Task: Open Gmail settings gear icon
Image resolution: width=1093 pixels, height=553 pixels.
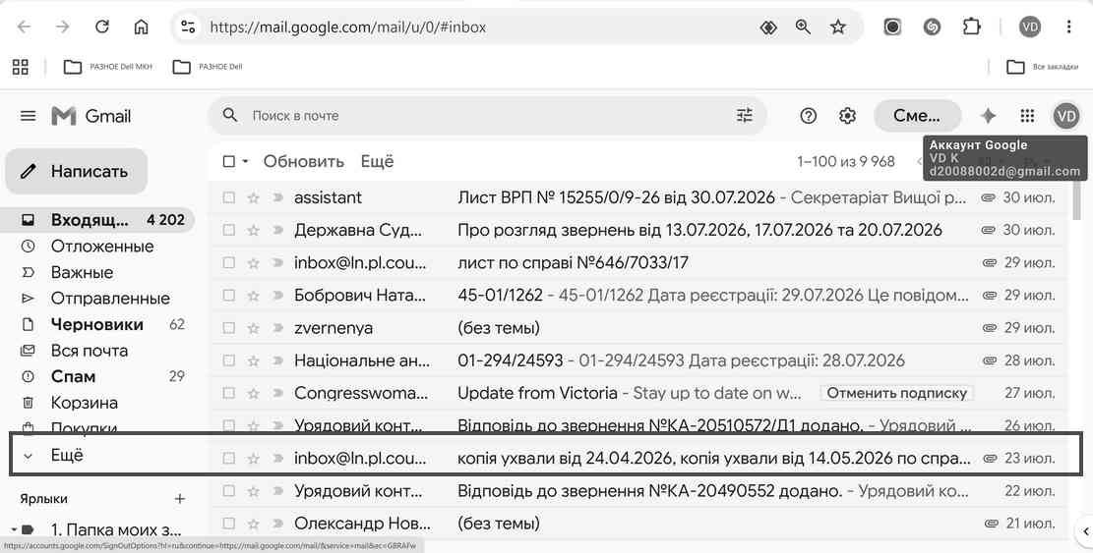Action: (x=847, y=116)
